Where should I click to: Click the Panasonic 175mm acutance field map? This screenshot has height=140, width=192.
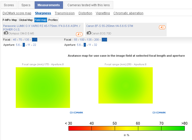coord(43,87)
